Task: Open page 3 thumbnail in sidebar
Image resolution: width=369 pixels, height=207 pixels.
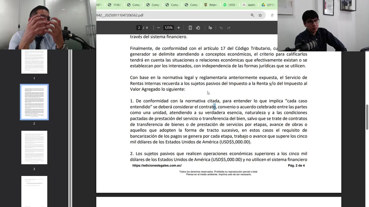Action: click(34, 147)
